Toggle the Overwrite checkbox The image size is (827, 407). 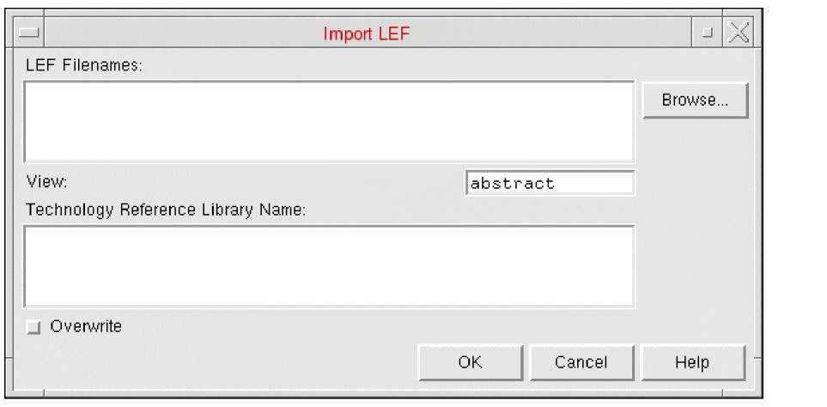[33, 327]
